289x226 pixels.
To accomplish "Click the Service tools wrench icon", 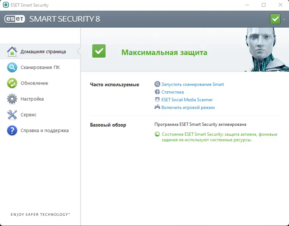I will (12, 115).
